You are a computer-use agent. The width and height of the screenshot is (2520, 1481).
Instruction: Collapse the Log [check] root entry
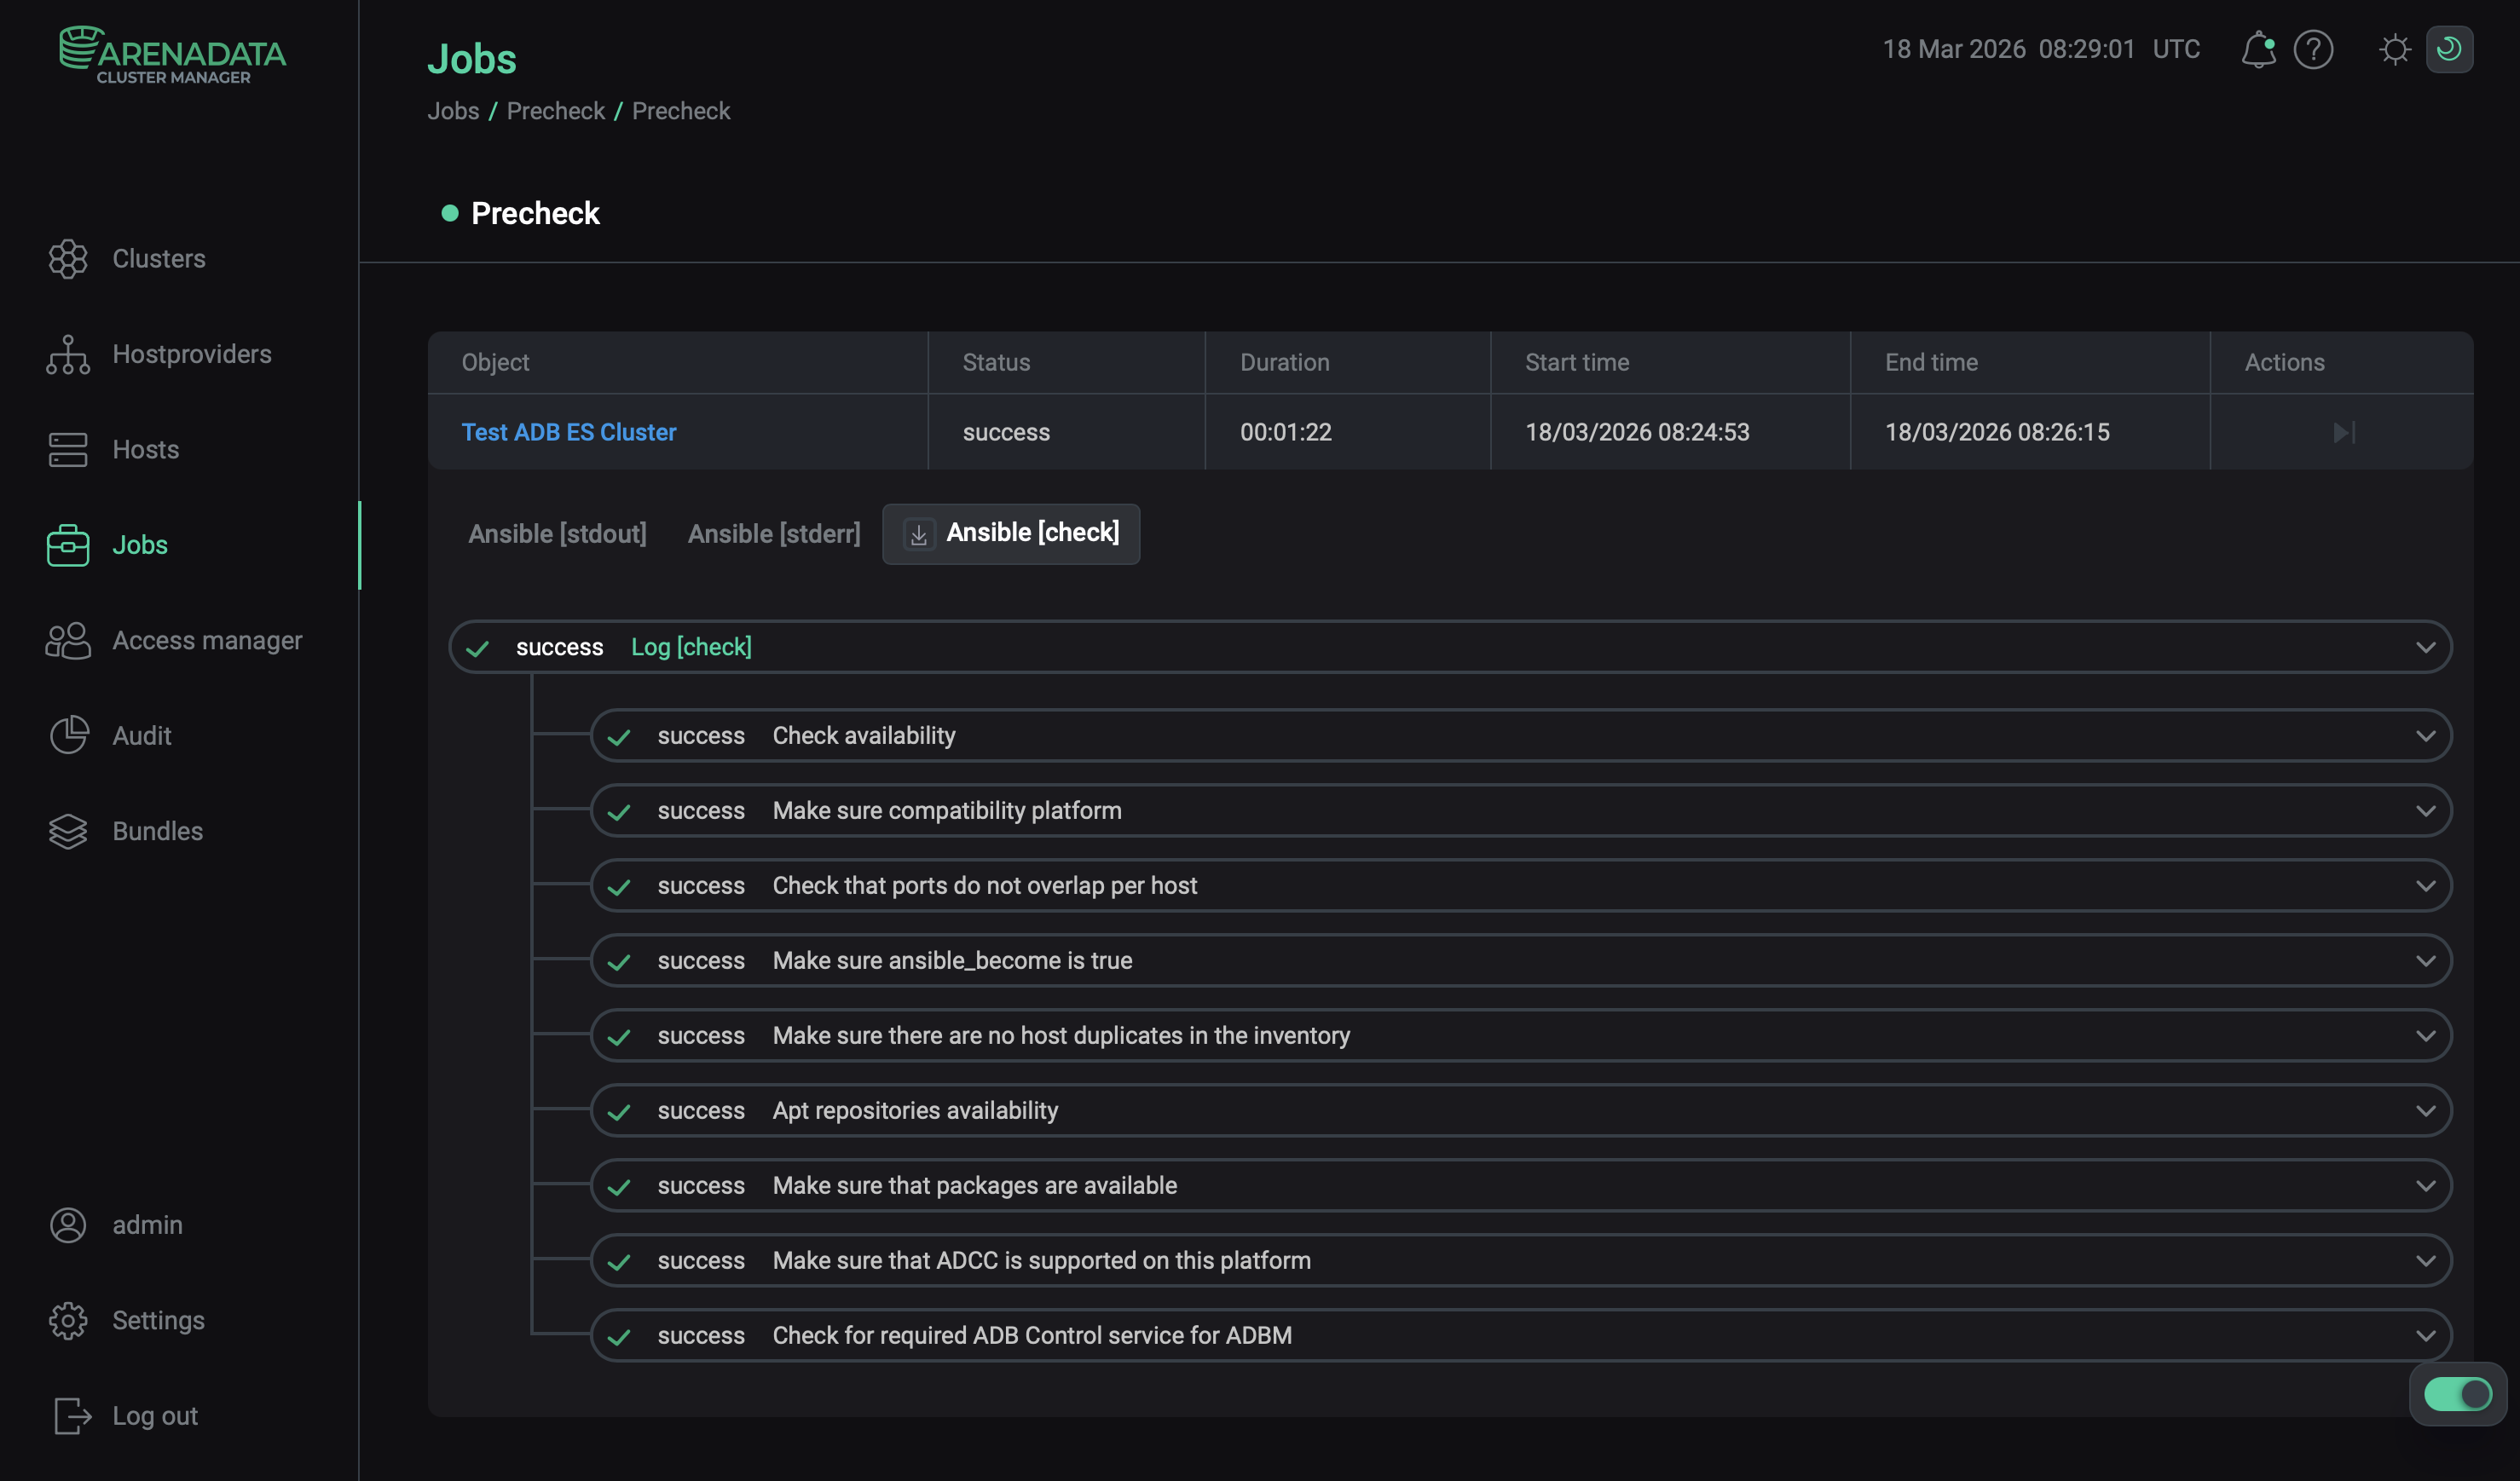[2425, 648]
